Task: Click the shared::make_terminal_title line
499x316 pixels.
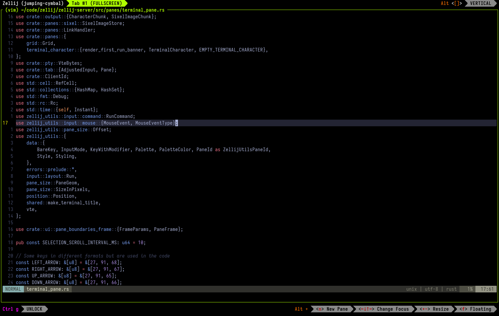Action: coord(64,203)
